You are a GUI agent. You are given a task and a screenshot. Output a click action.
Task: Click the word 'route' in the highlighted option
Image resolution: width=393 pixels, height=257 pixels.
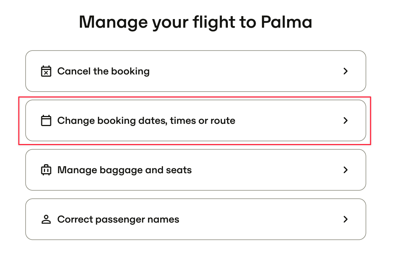pyautogui.click(x=223, y=121)
